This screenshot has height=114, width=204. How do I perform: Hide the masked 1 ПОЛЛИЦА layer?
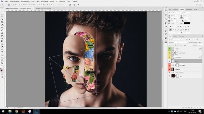coord(169,53)
